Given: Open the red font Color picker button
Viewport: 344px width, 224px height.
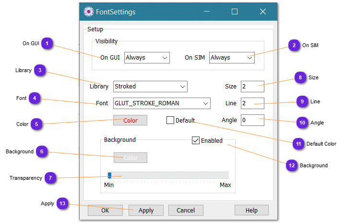Looking at the screenshot, I should (130, 120).
